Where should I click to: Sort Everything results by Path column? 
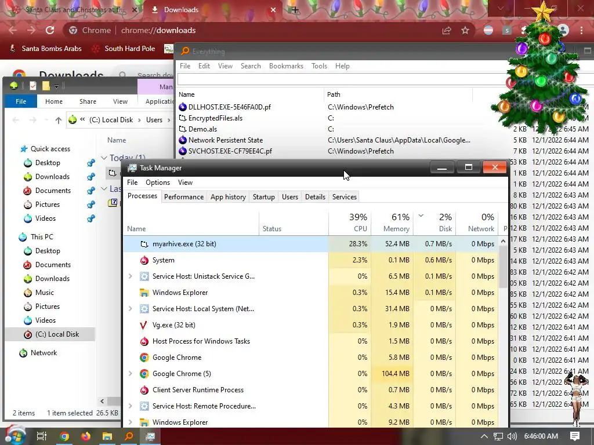coord(398,94)
